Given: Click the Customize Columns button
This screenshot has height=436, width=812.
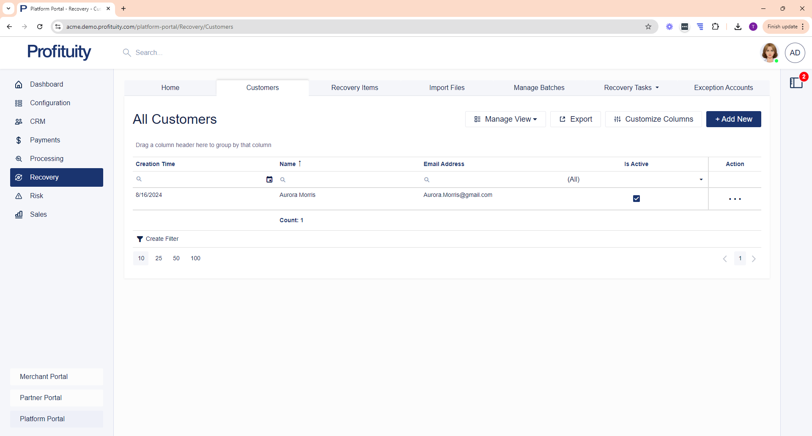Looking at the screenshot, I should [x=653, y=119].
